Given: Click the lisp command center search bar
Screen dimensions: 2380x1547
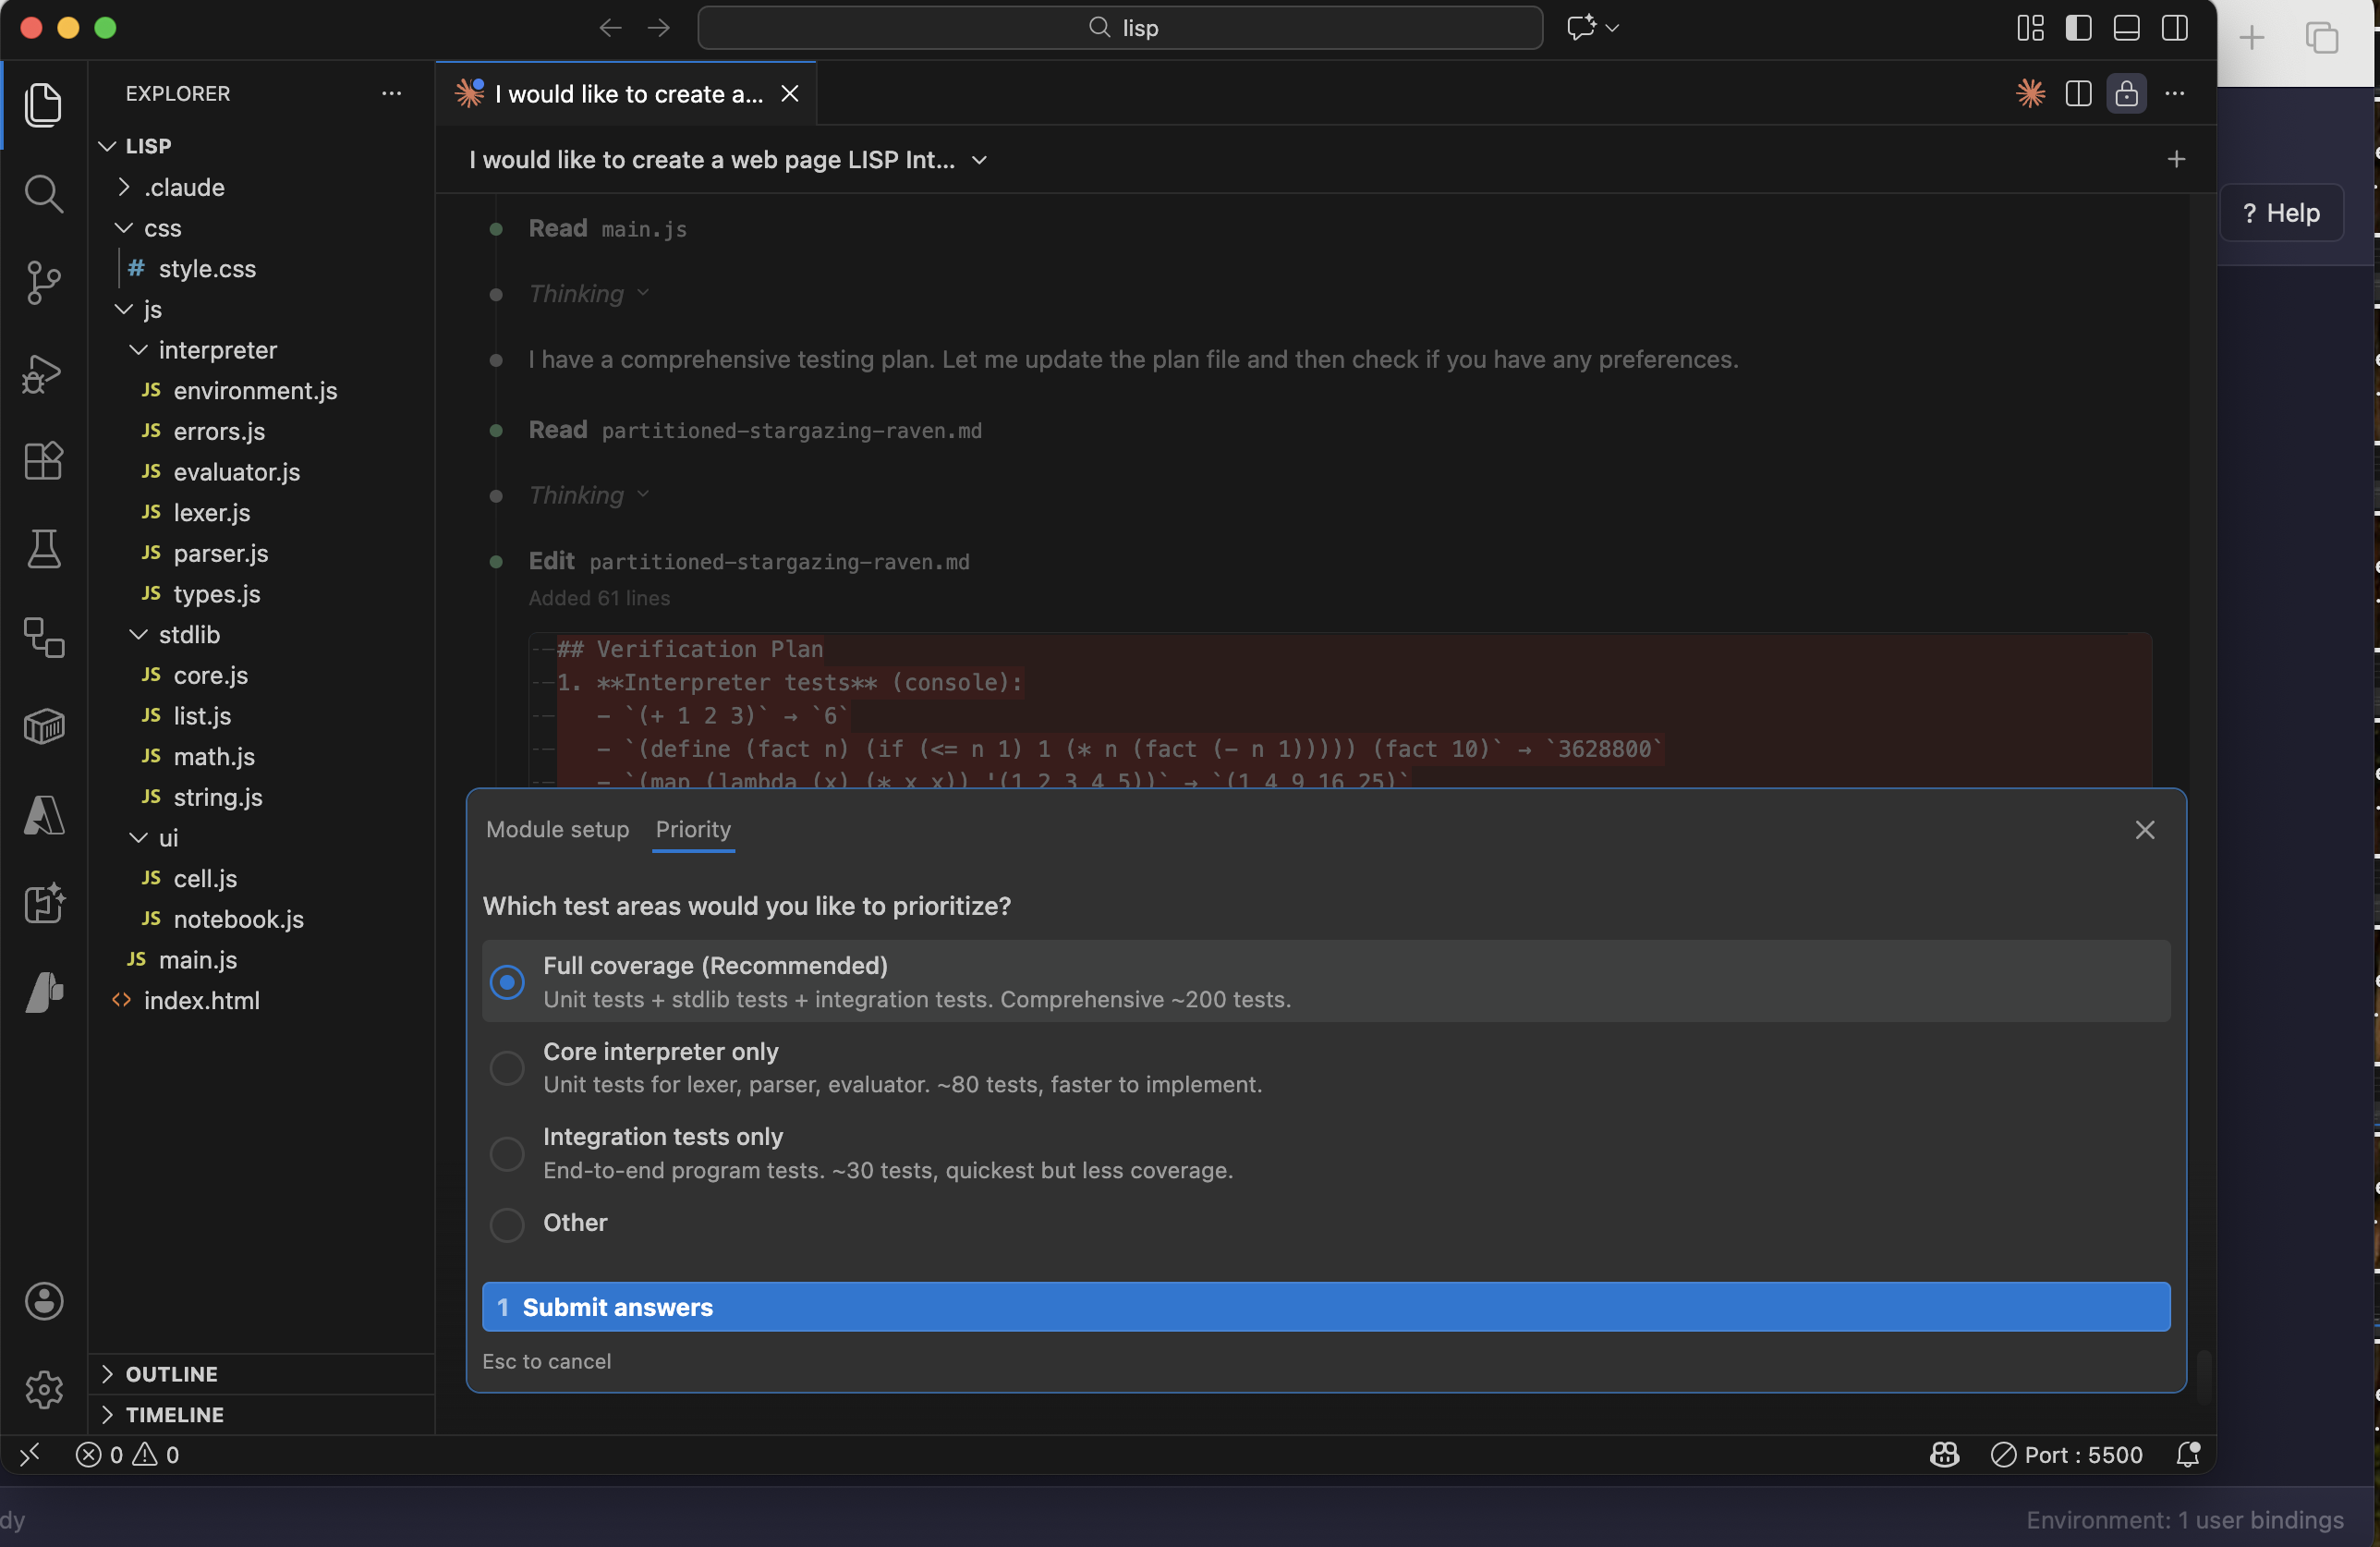Looking at the screenshot, I should point(1119,28).
